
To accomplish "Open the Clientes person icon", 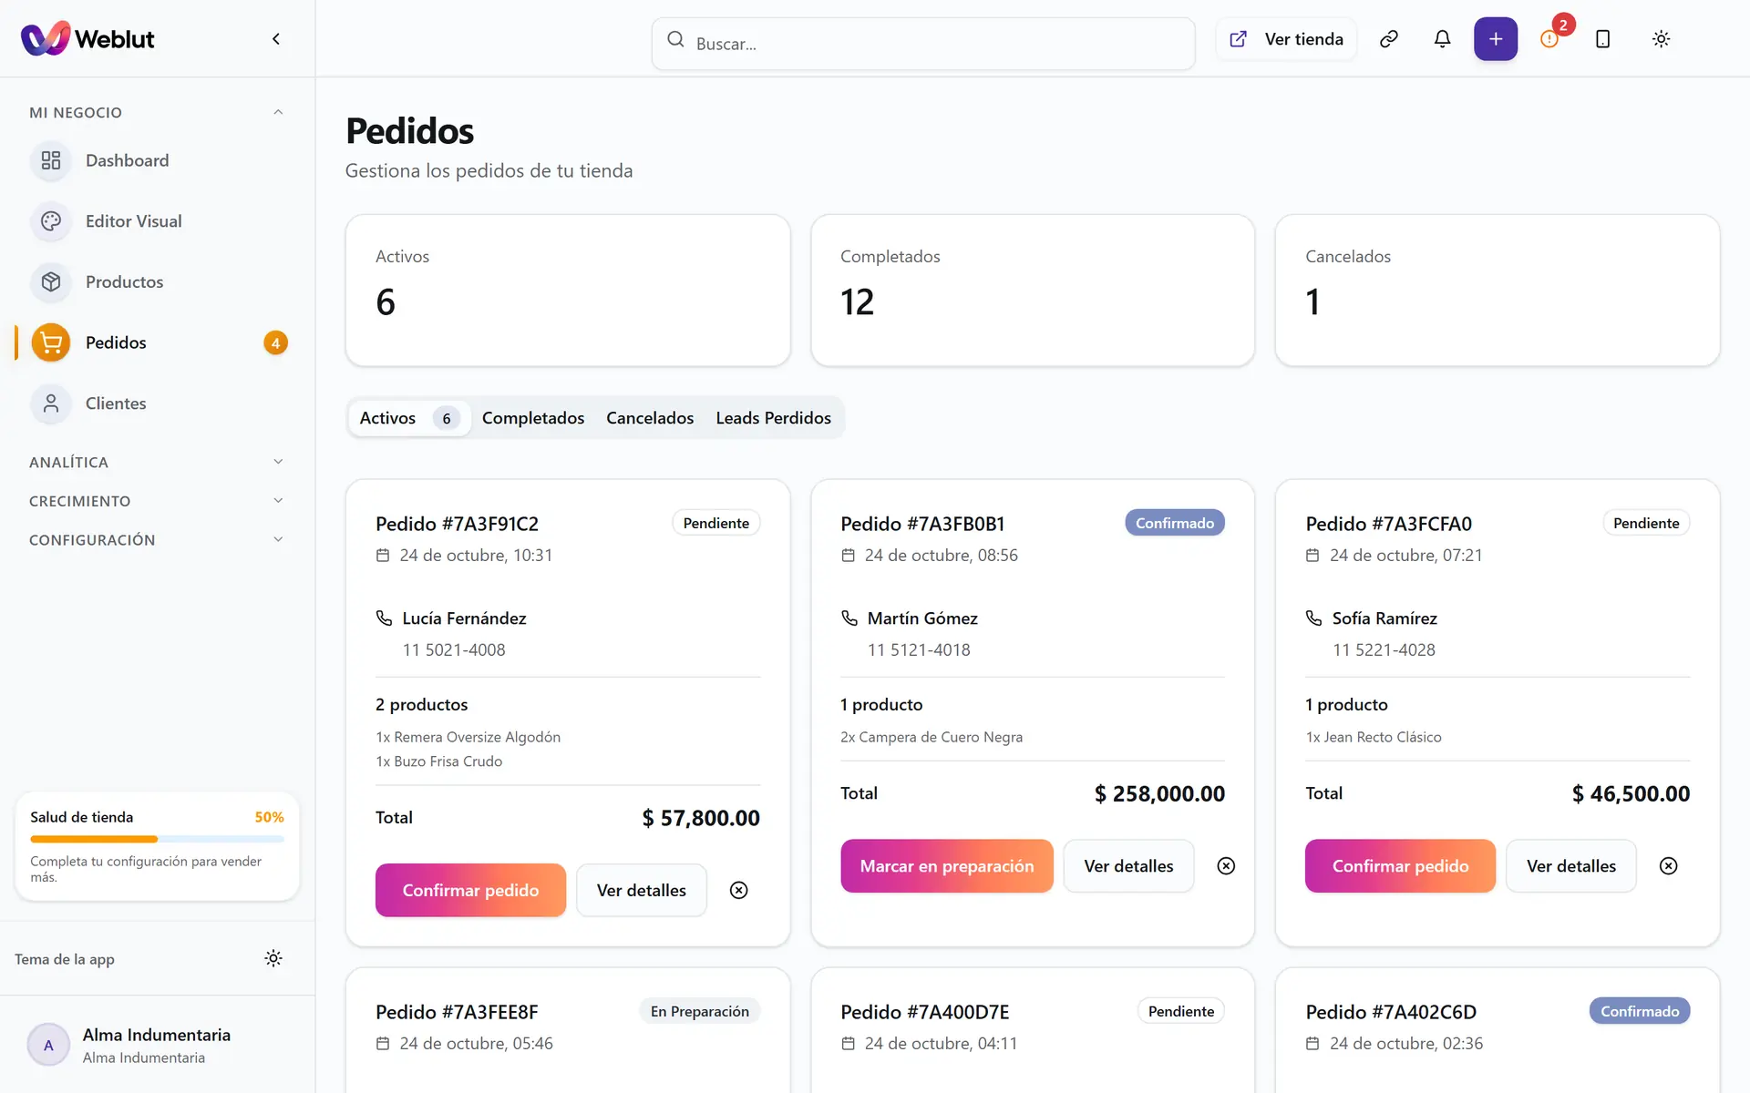I will point(51,403).
